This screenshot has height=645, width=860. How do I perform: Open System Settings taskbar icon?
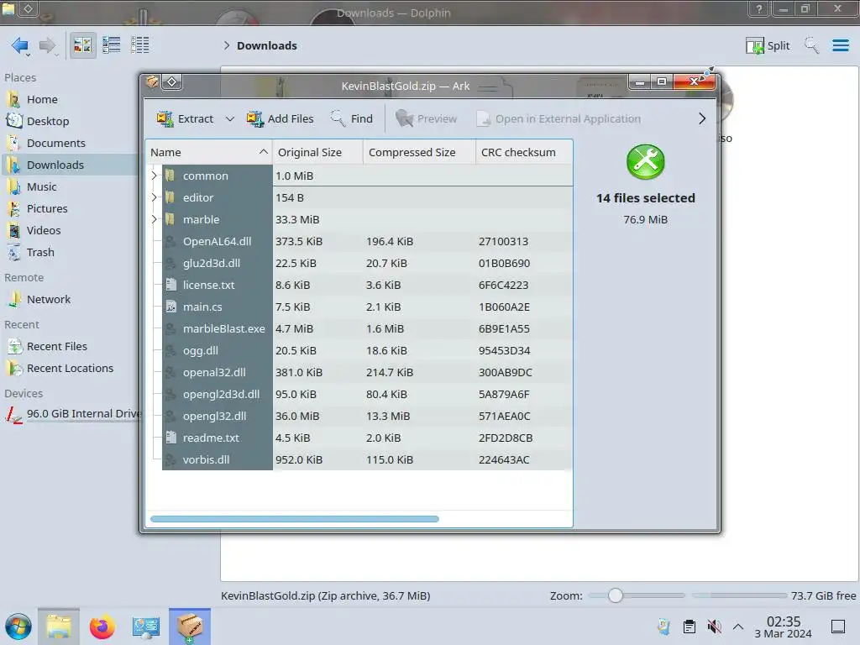(x=146, y=627)
